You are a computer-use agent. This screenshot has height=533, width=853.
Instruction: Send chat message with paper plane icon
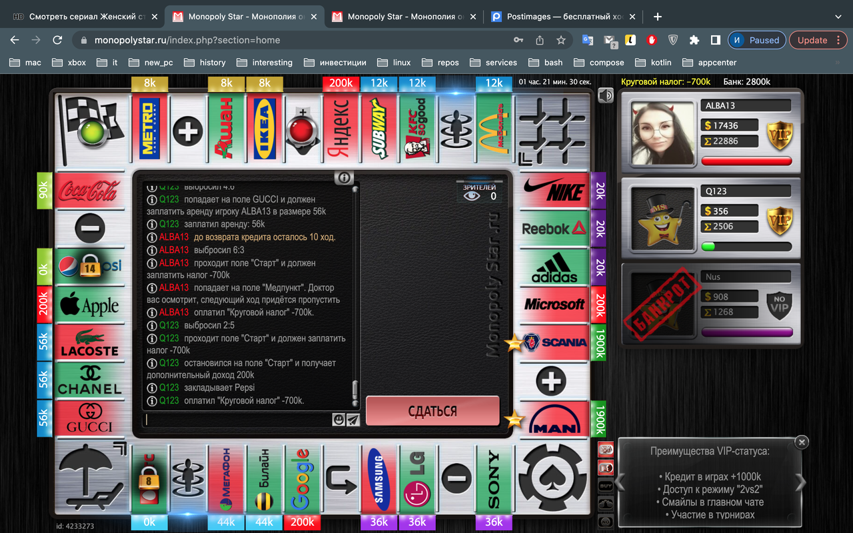point(353,420)
